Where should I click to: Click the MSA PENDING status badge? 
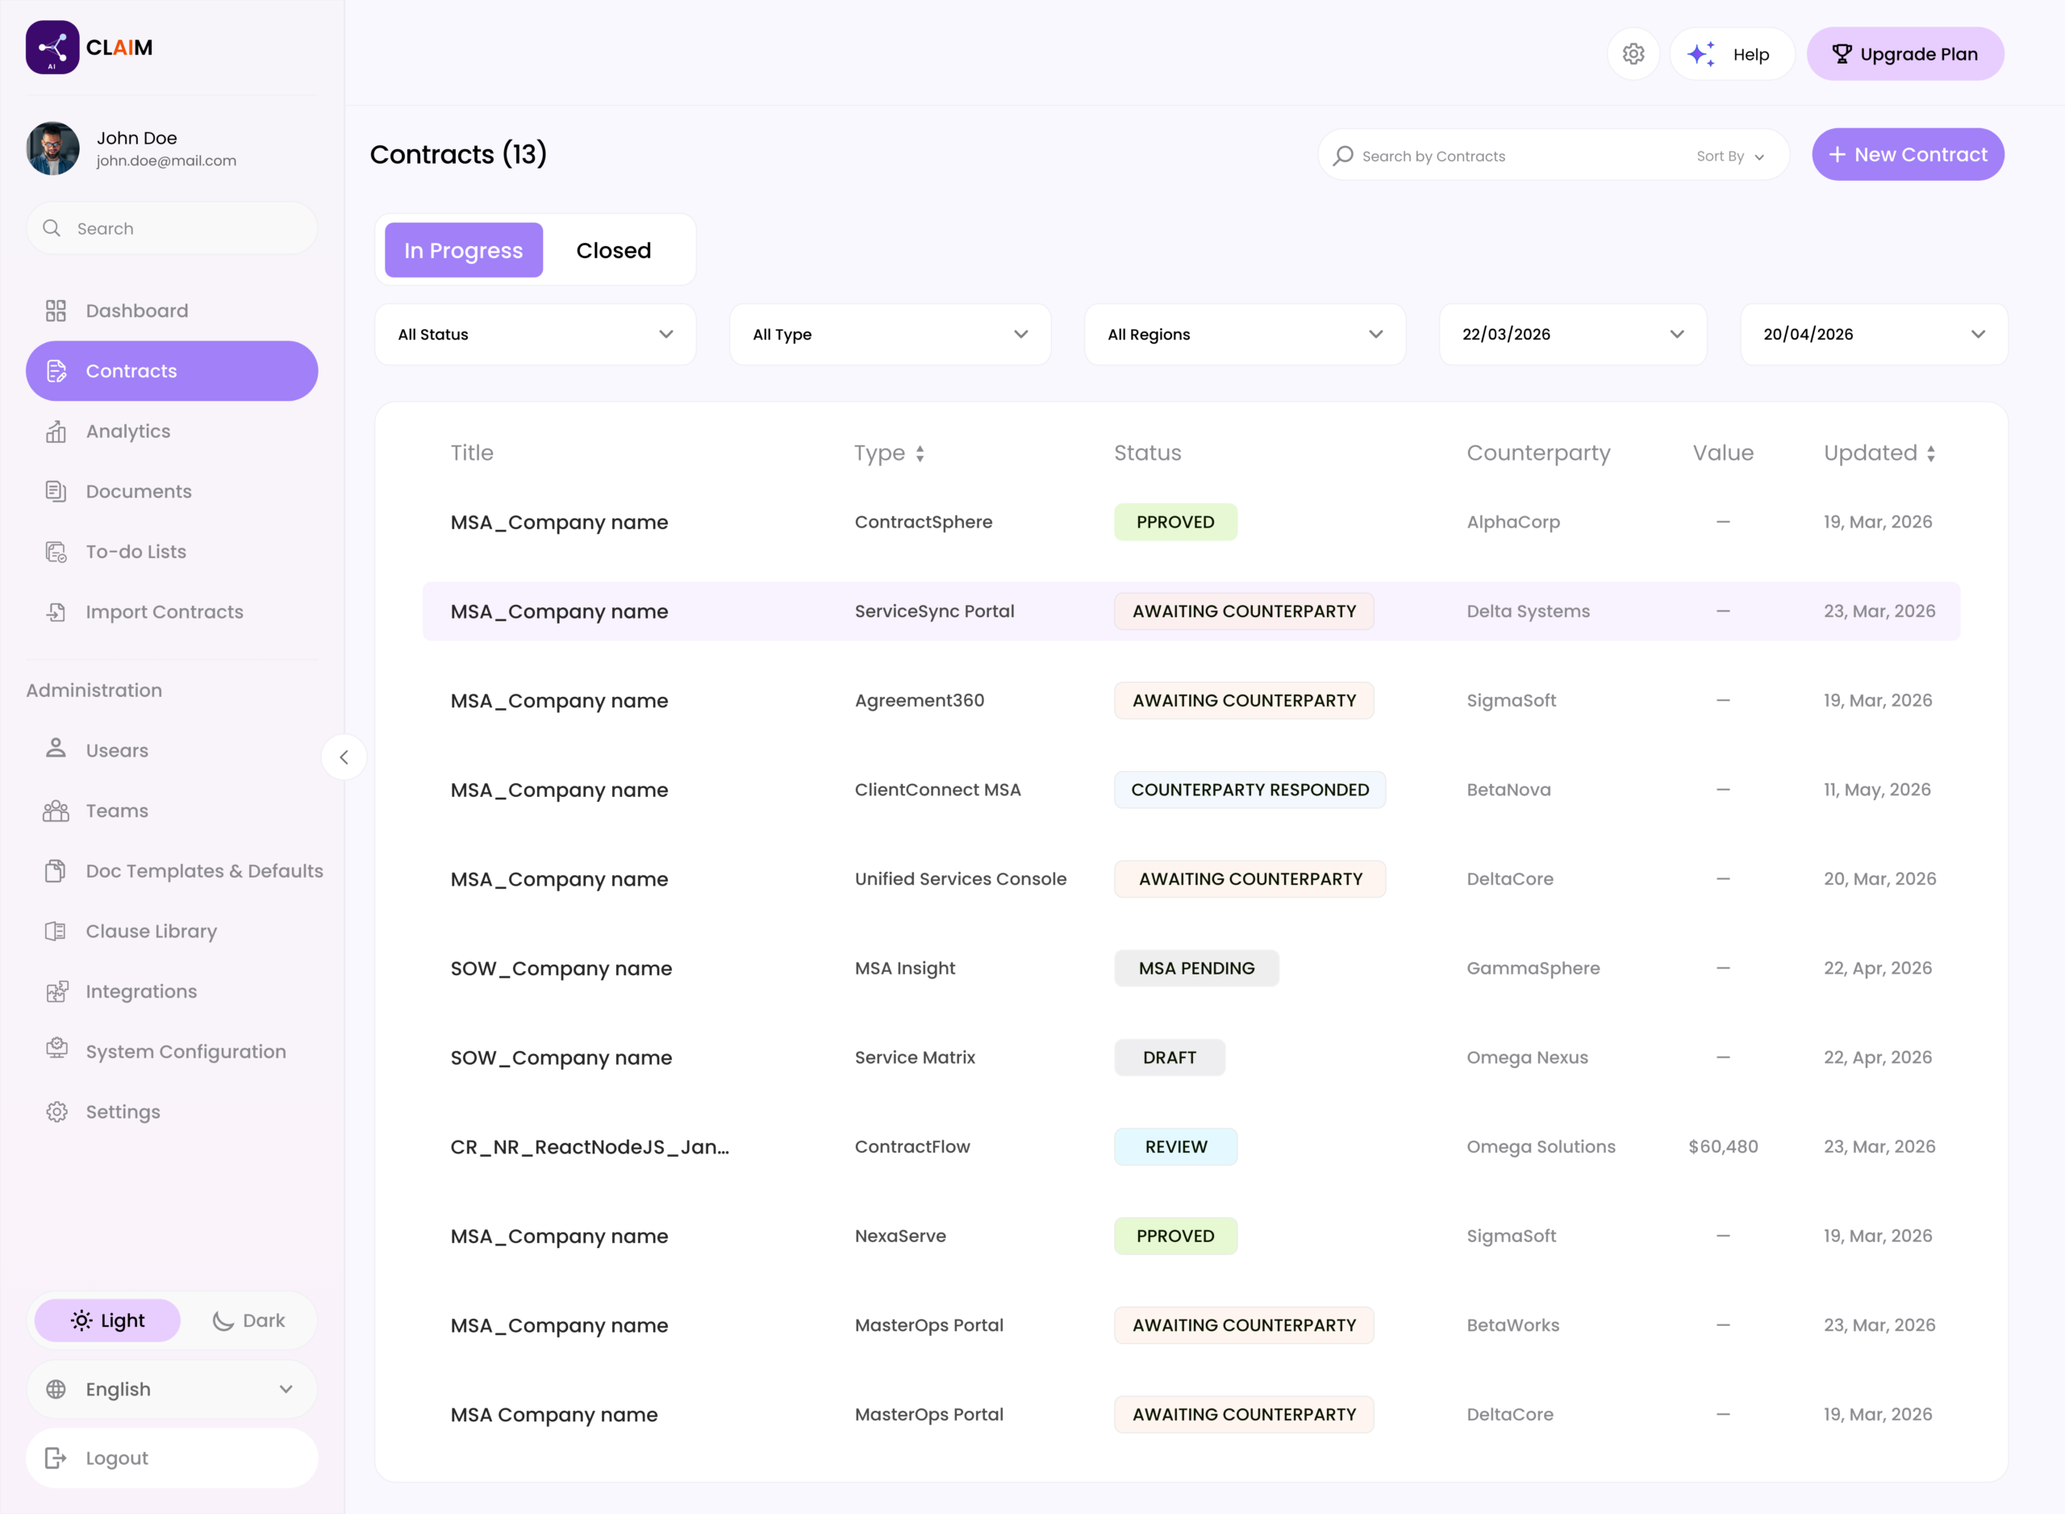point(1196,968)
